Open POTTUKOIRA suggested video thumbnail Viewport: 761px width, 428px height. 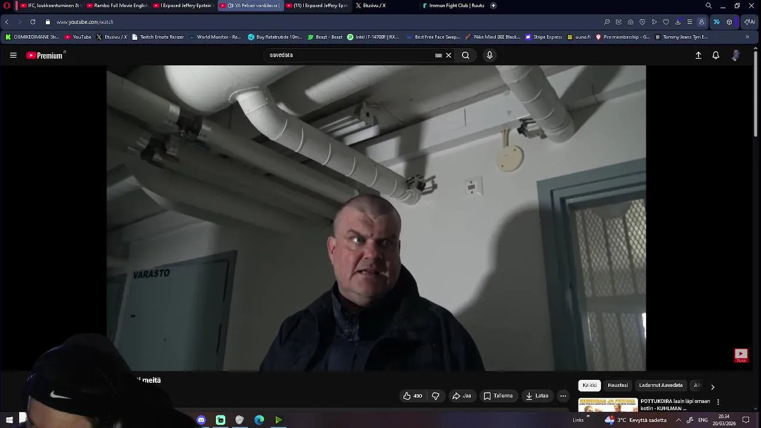(608, 405)
